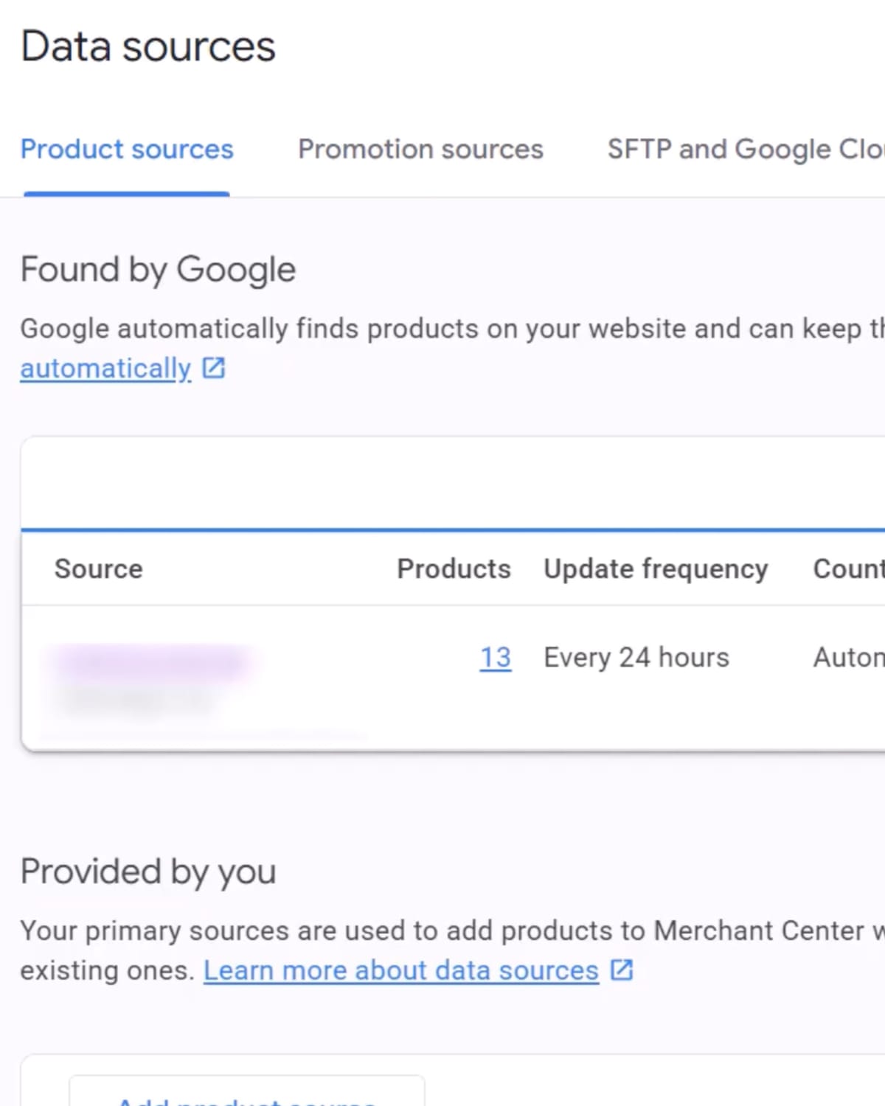Click the Data sources page title
Screen dimensions: 885x1106
pos(148,46)
